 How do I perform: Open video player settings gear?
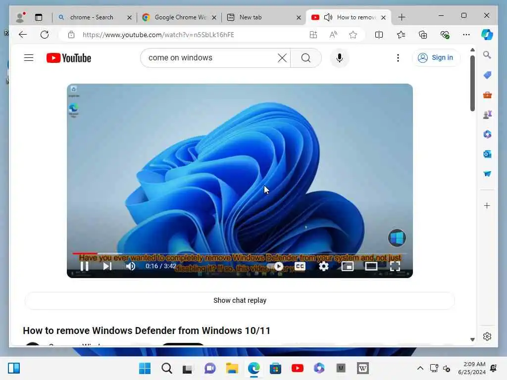(323, 266)
